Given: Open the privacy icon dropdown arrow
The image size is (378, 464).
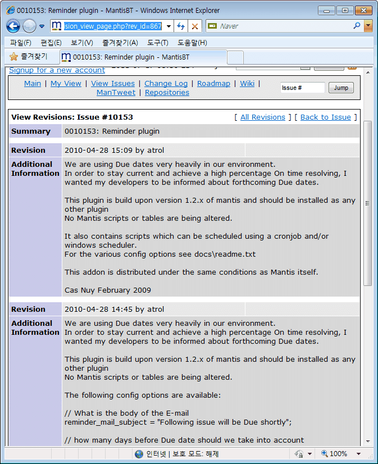Looking at the screenshot, I should tap(309, 454).
